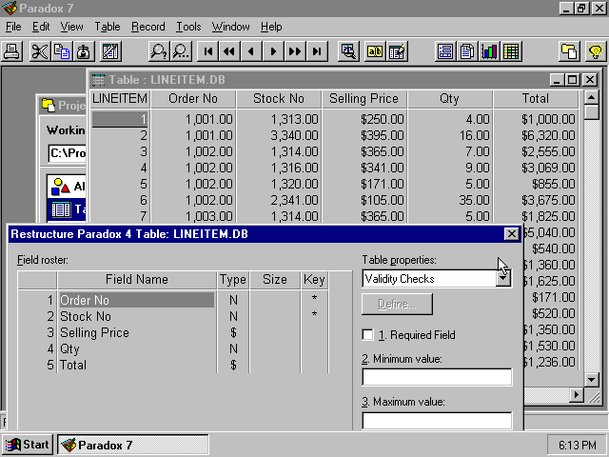Click the Quick Chart toolbar icon
The image size is (609, 457).
[490, 51]
